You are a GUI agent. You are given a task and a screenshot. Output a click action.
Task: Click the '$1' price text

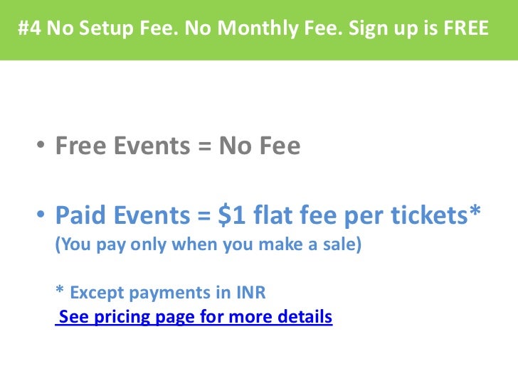pyautogui.click(x=231, y=215)
